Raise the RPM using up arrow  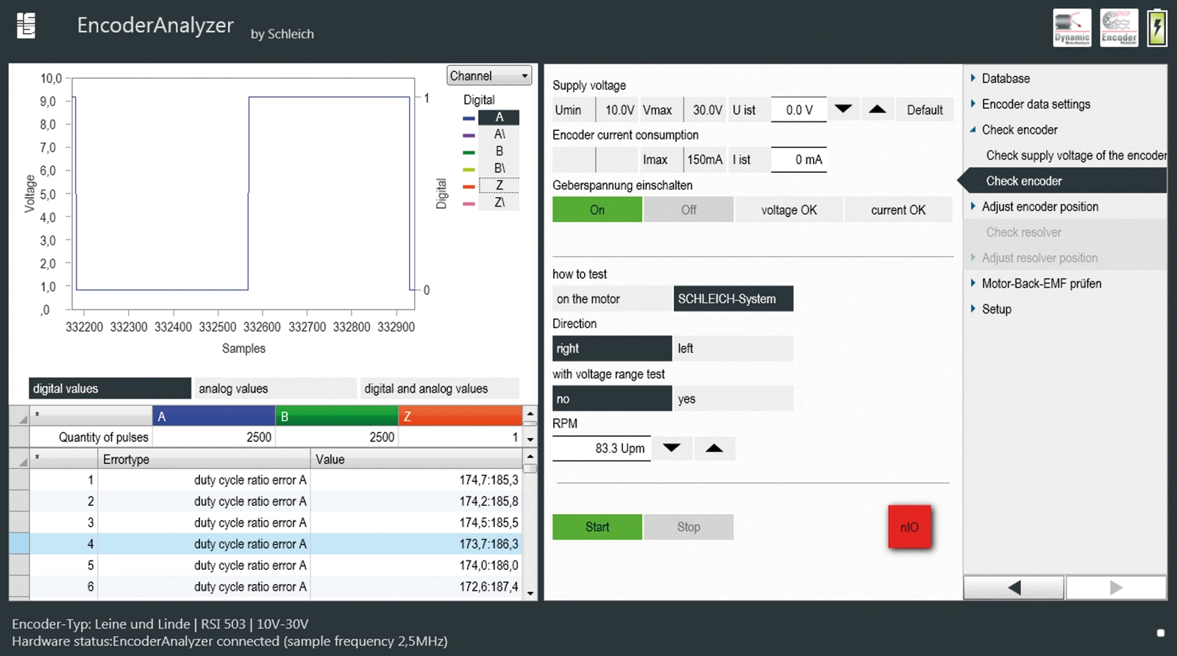tap(714, 448)
